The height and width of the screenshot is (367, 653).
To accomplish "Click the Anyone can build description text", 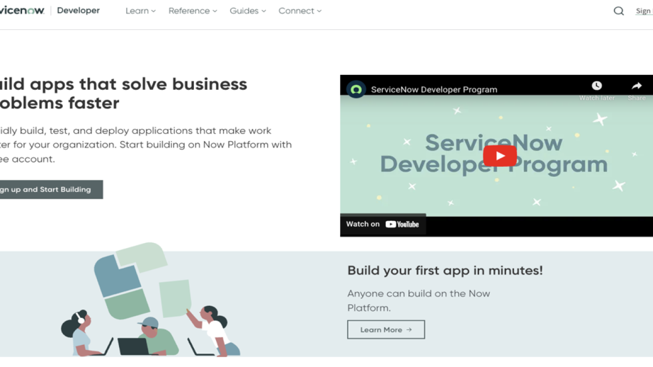I will (x=418, y=301).
